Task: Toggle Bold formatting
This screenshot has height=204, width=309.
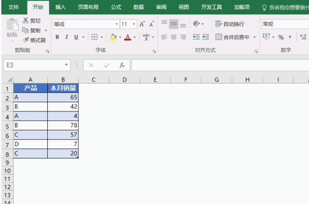Action: coord(57,37)
